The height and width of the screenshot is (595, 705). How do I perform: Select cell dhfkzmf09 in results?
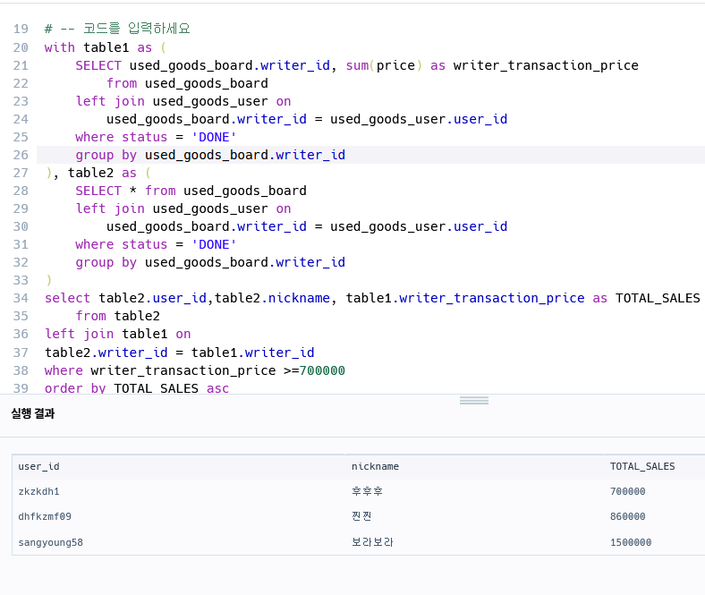click(45, 517)
